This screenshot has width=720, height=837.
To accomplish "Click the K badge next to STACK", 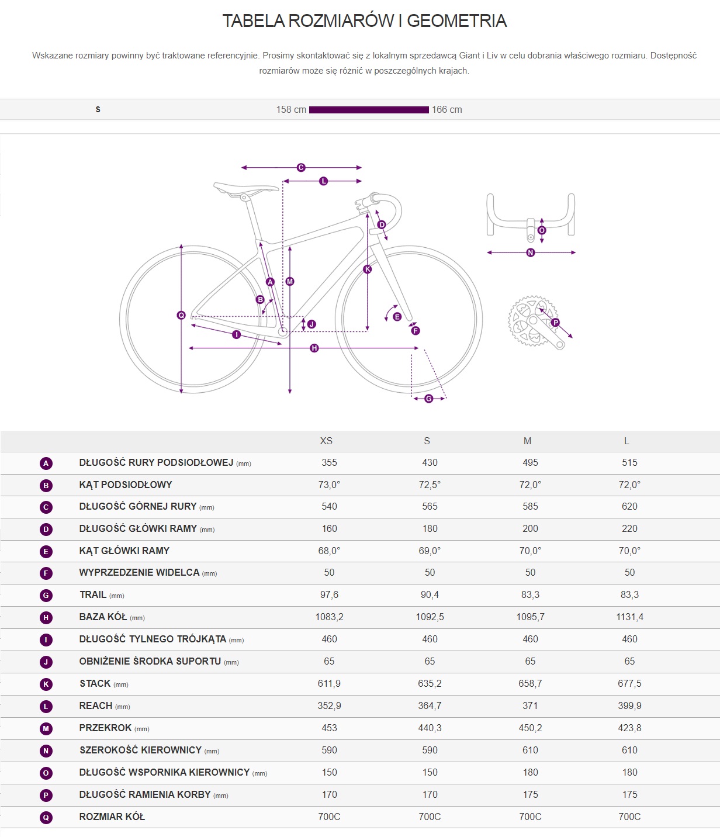I will tap(46, 684).
